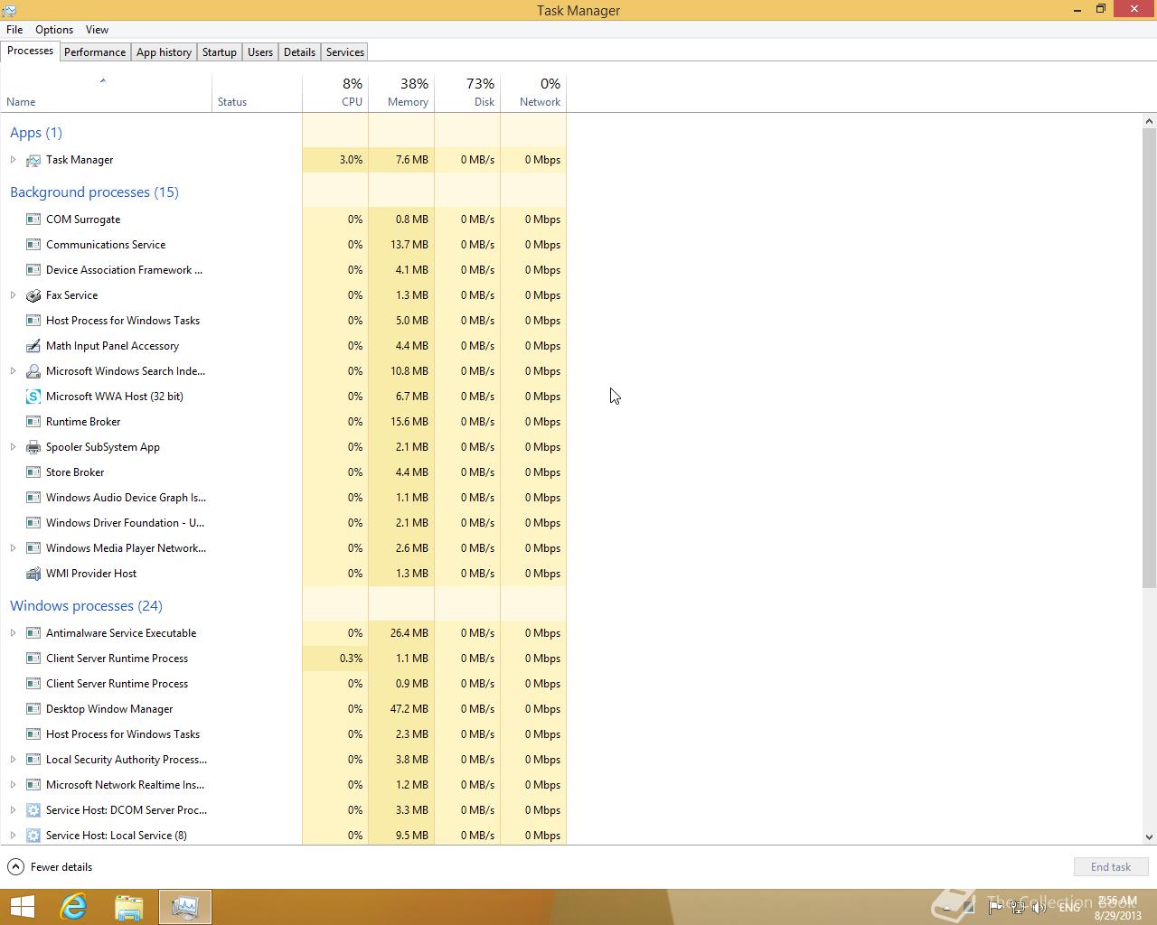Select the Apps (1) group header
The image size is (1157, 925).
(x=36, y=133)
